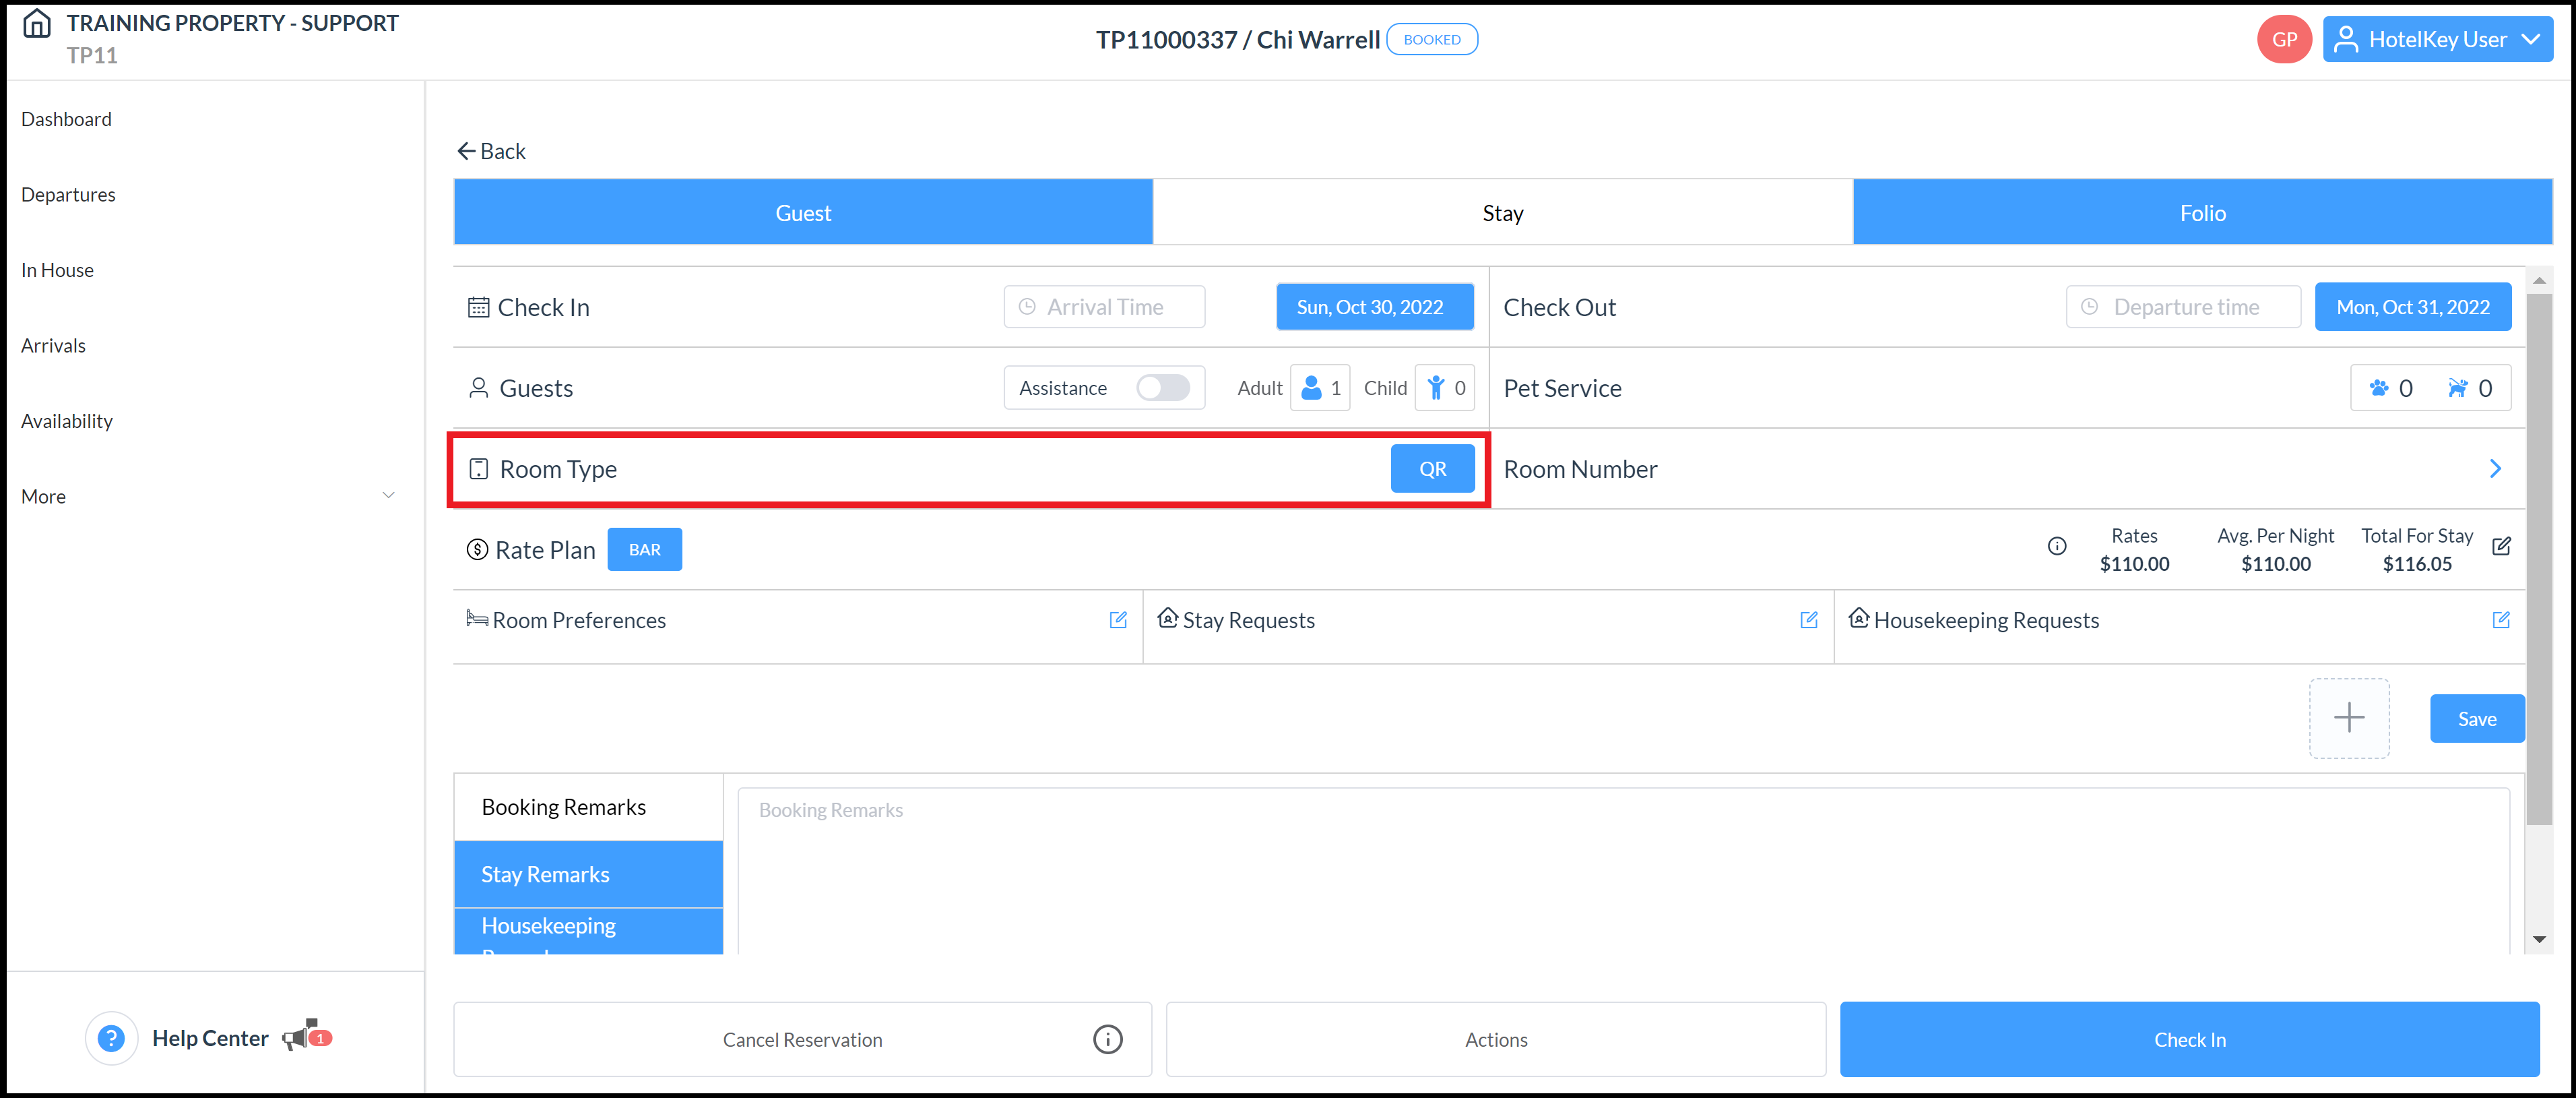Click the home icon in the top left
2576x1098 pixels.
(36, 22)
